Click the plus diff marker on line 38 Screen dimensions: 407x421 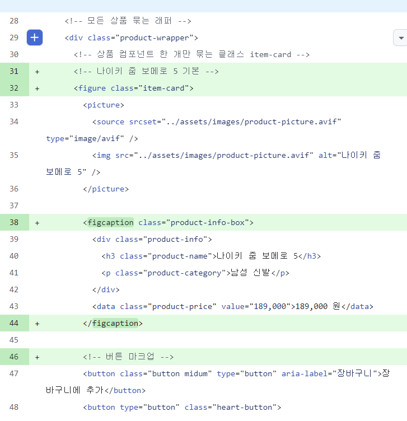click(38, 223)
